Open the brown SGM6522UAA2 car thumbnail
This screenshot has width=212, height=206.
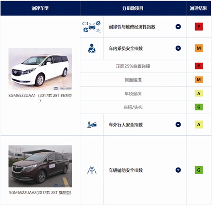coord(40,166)
